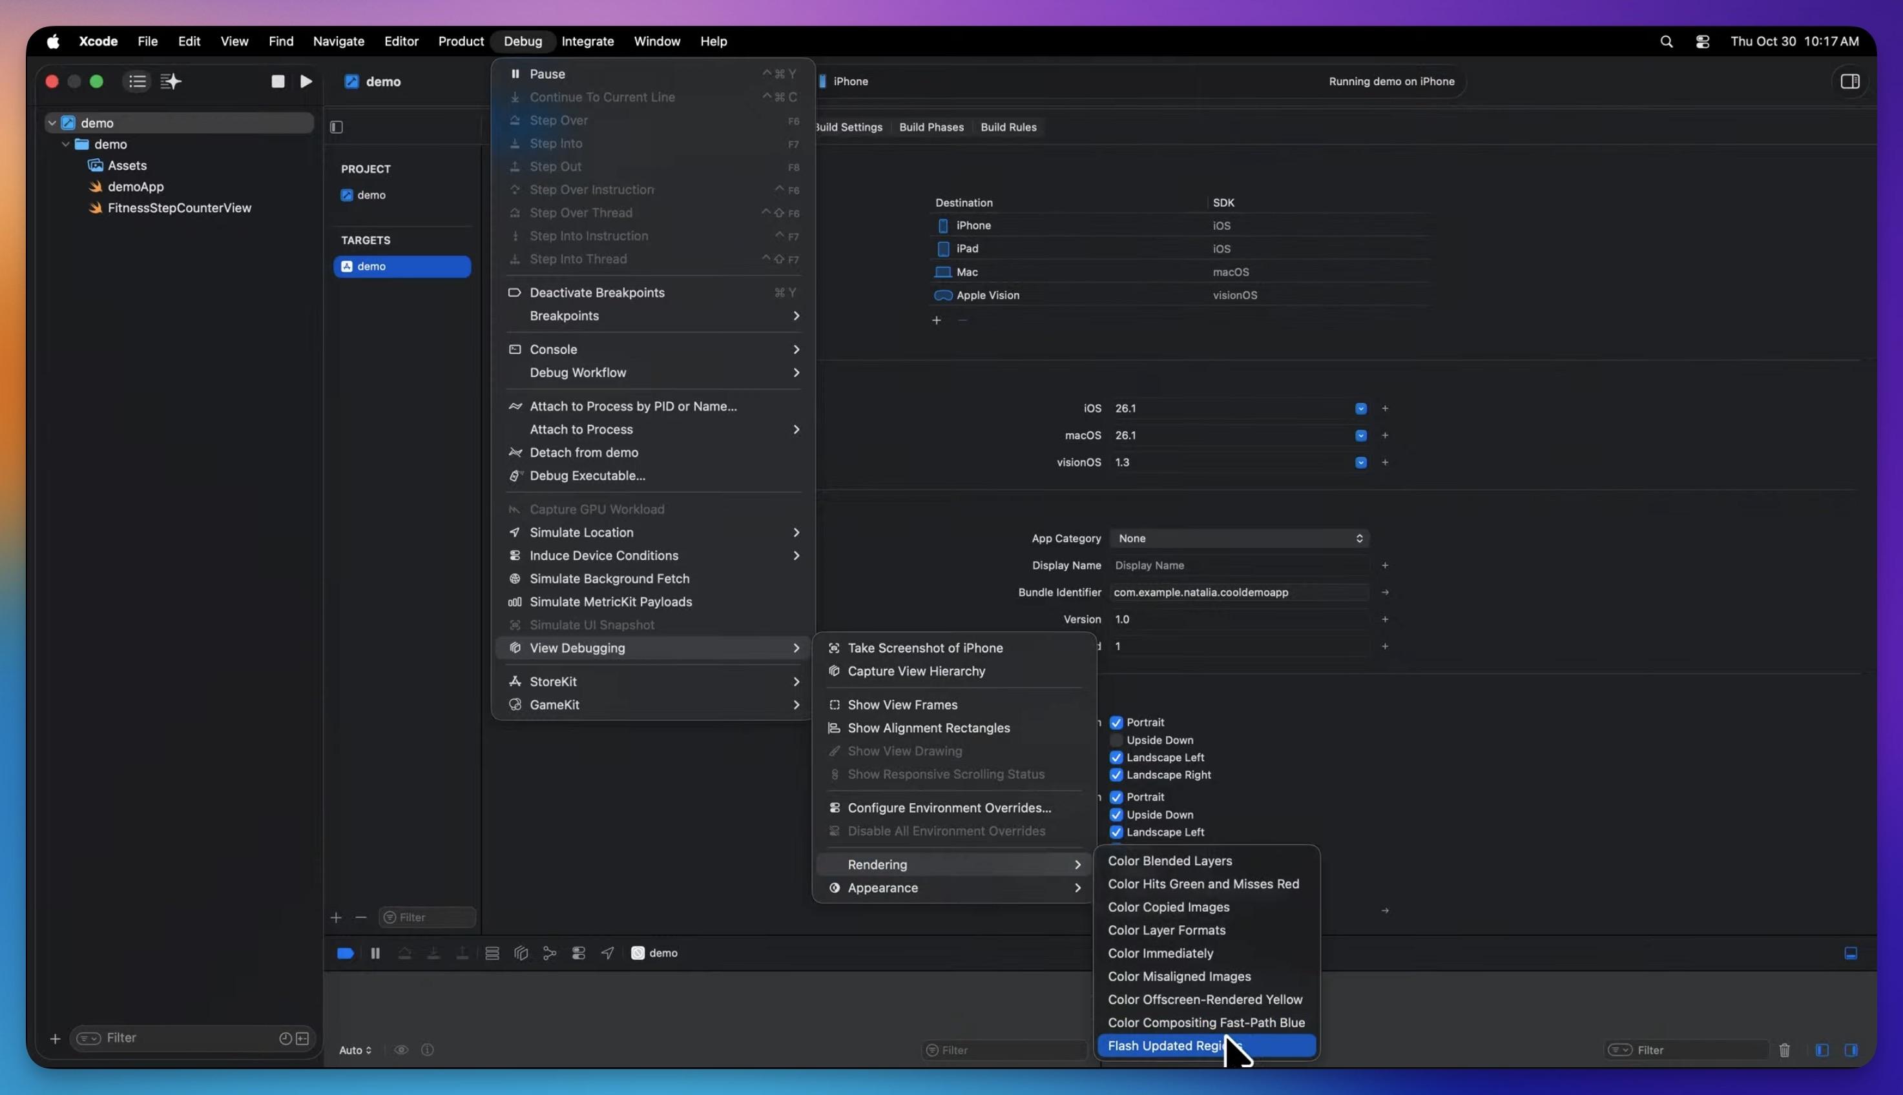Image resolution: width=1903 pixels, height=1095 pixels.
Task: Show the recent files filter clock icon
Action: 285,1039
